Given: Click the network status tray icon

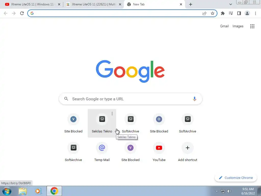Looking at the screenshot, I should coord(223,191).
